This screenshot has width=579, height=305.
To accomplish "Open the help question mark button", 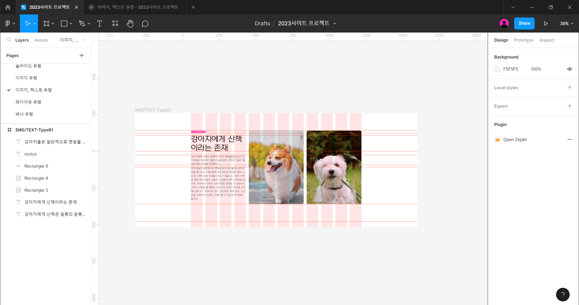I will 563,294.
